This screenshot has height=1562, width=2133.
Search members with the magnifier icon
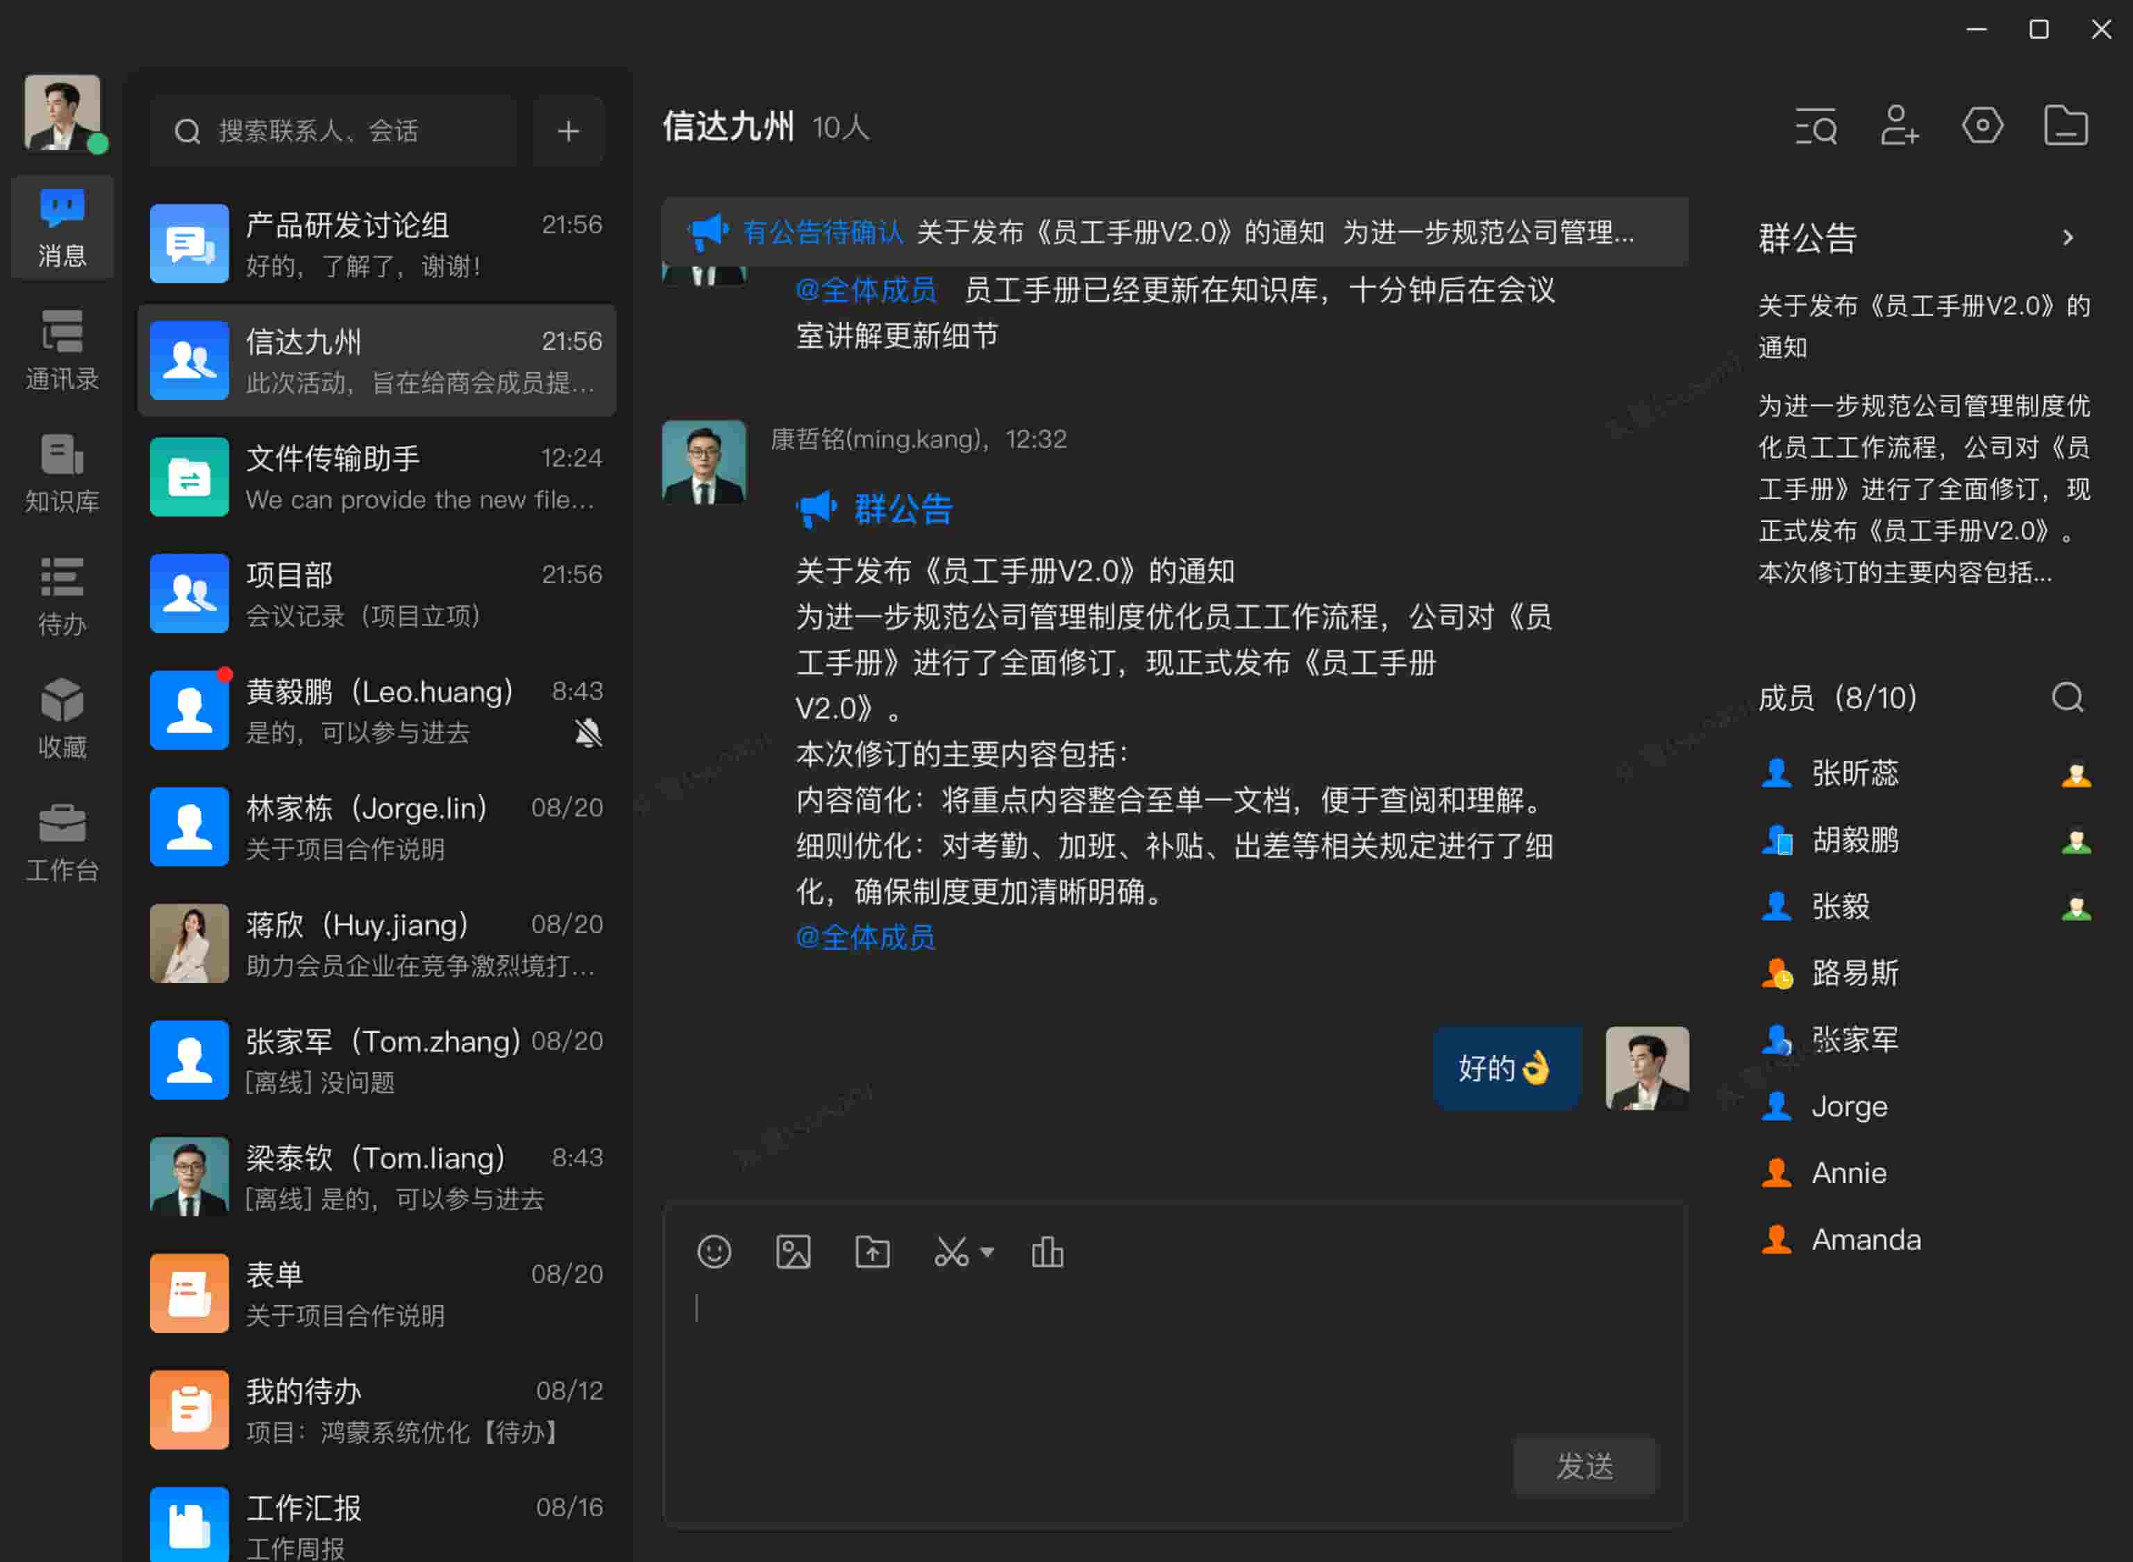click(2067, 698)
